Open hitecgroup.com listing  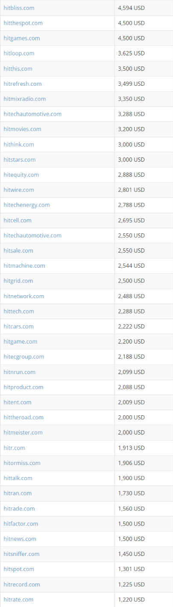click(24, 357)
